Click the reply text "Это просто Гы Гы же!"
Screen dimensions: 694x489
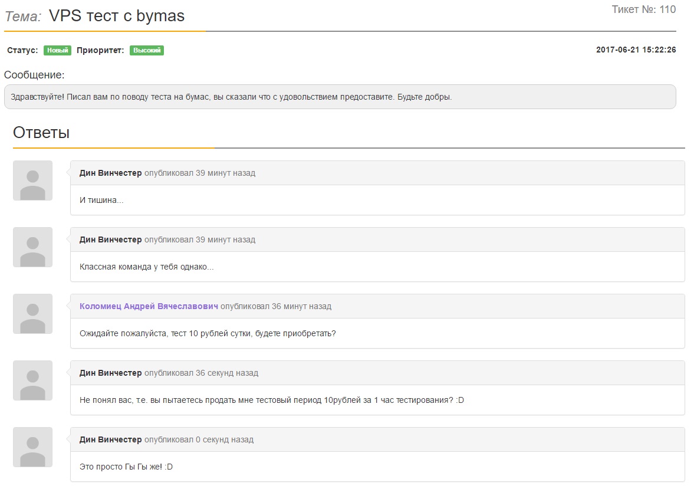pyautogui.click(x=126, y=467)
